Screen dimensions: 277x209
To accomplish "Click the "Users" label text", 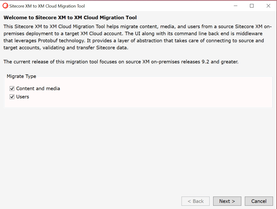I will pos(22,97).
